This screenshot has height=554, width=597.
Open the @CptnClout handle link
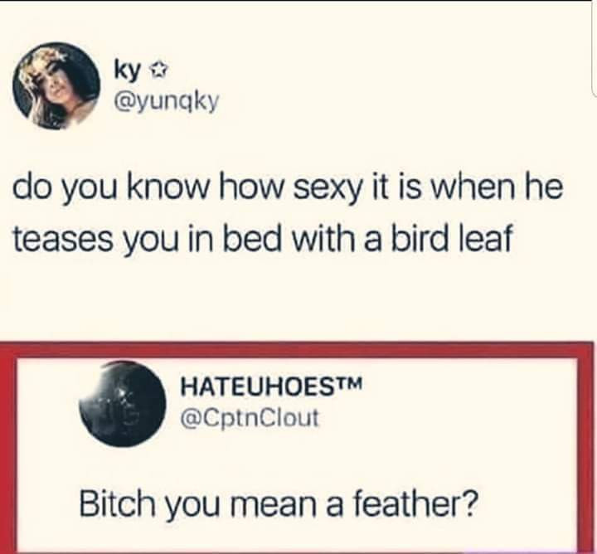pos(250,418)
